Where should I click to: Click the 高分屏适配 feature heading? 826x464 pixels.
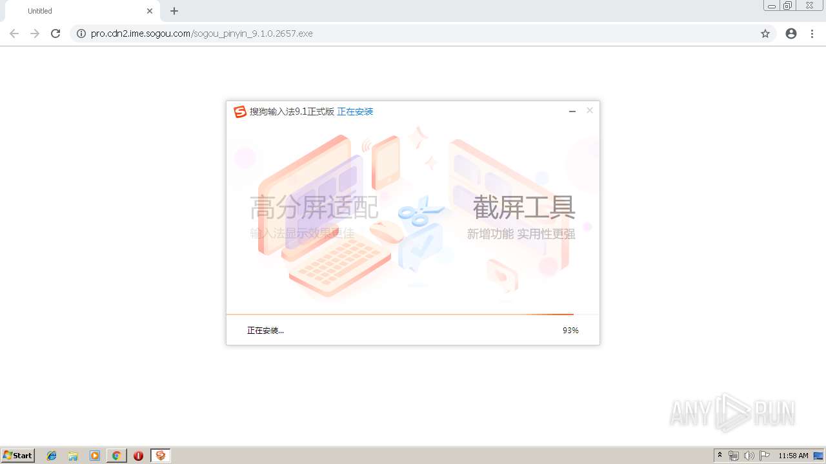(x=314, y=208)
